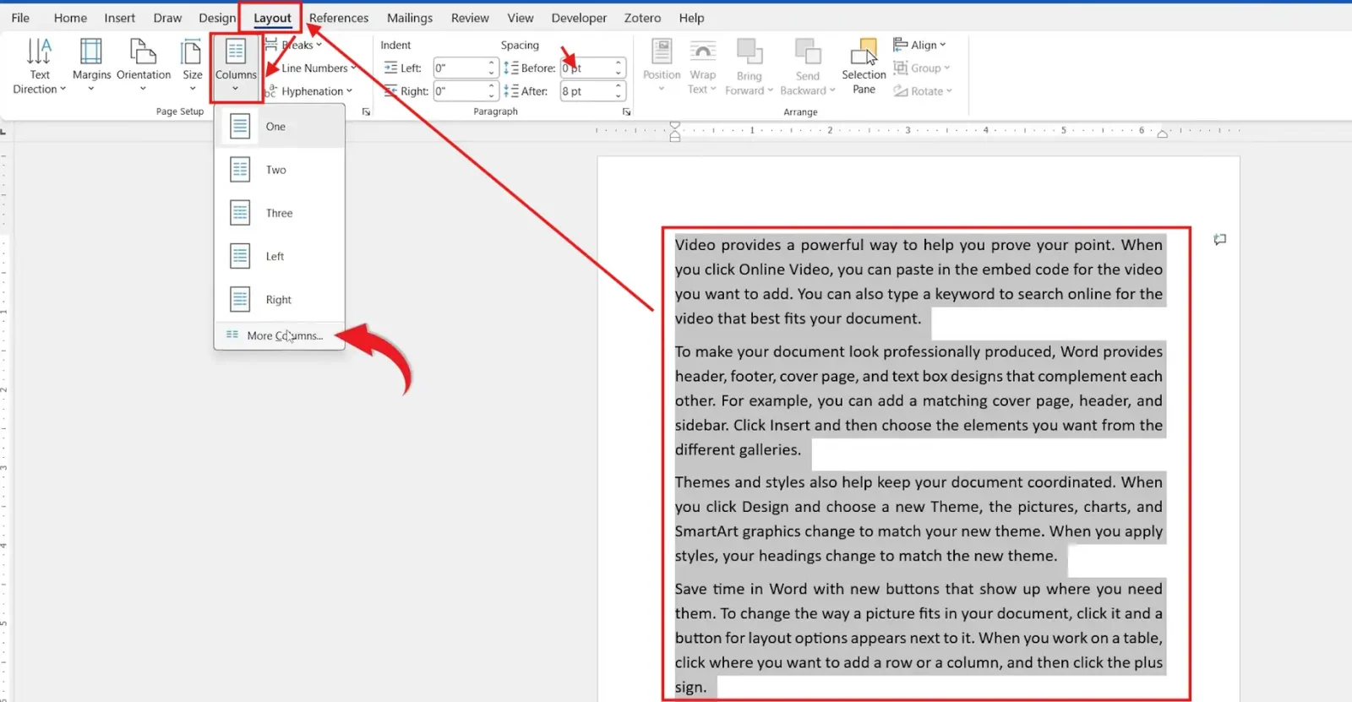The image size is (1352, 702).
Task: Open the Margins gallery
Action: (91, 66)
